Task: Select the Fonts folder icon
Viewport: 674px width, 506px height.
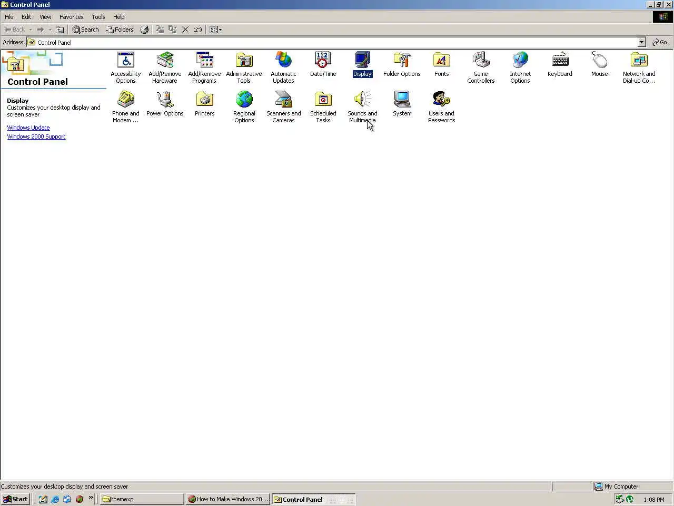Action: 441,64
